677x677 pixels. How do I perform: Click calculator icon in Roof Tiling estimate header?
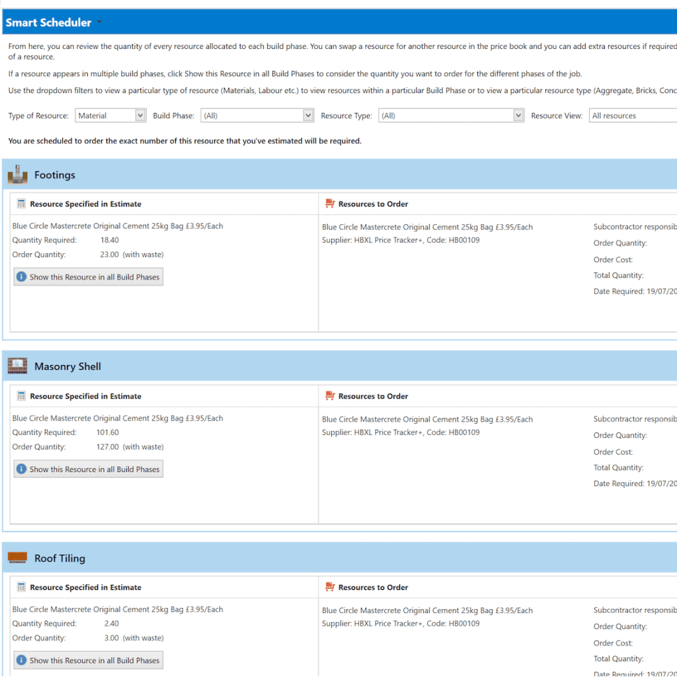pyautogui.click(x=21, y=587)
